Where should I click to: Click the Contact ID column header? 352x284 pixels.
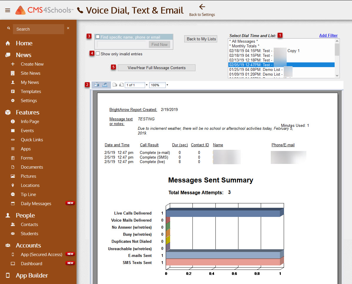[200, 145]
